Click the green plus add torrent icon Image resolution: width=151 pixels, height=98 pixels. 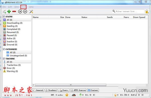9,12
